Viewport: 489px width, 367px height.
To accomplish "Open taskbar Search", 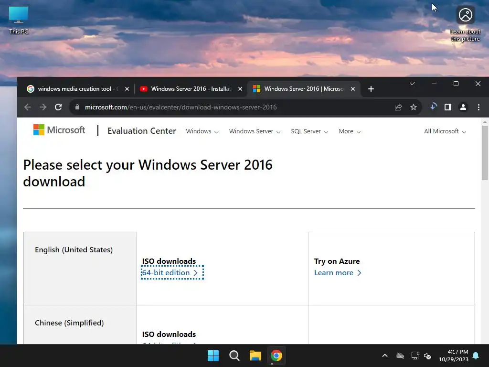I will pyautogui.click(x=234, y=356).
